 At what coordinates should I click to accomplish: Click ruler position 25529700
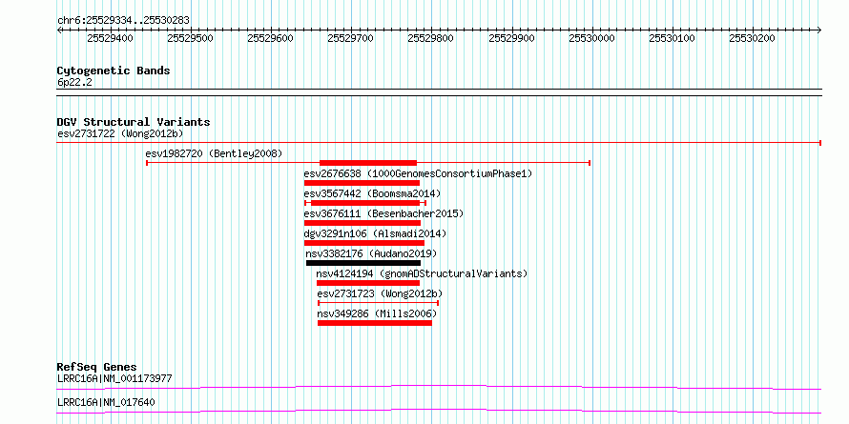[x=351, y=38]
